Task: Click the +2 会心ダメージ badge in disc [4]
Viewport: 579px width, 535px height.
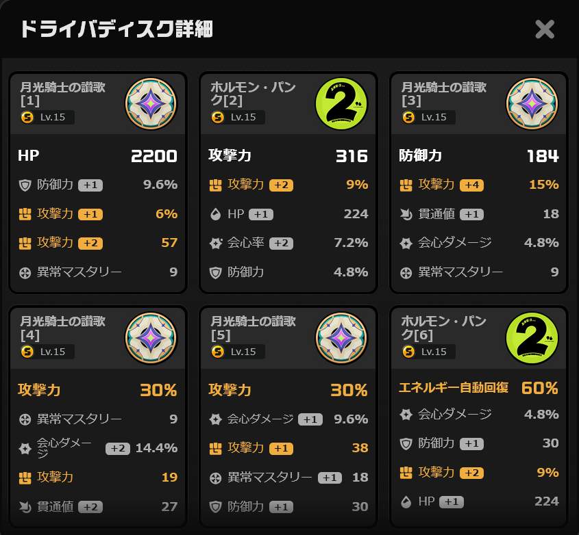Action: tap(117, 448)
